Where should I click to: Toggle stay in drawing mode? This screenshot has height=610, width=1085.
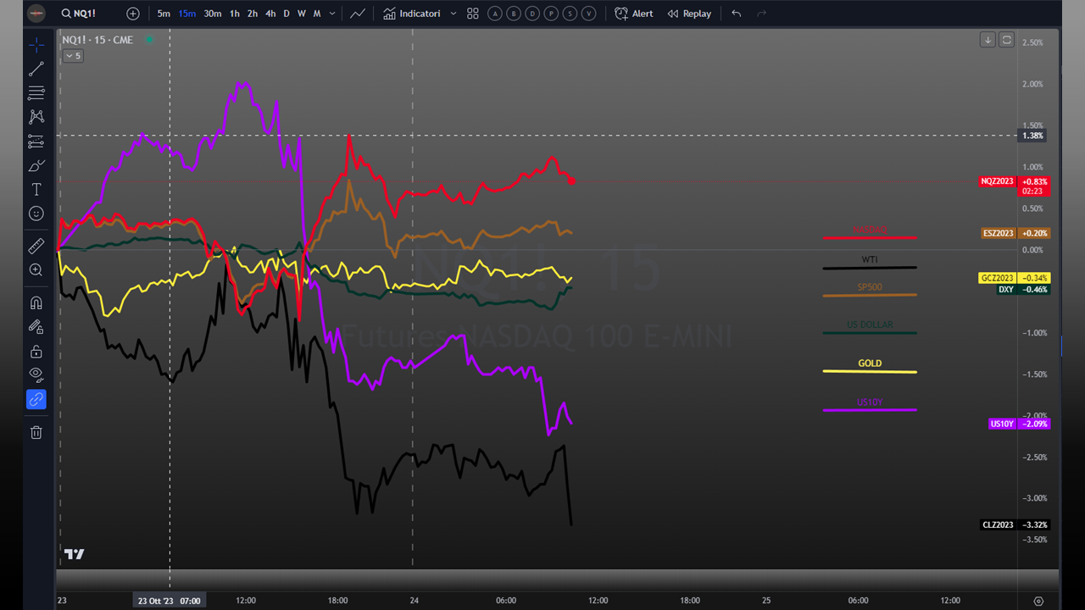click(36, 326)
